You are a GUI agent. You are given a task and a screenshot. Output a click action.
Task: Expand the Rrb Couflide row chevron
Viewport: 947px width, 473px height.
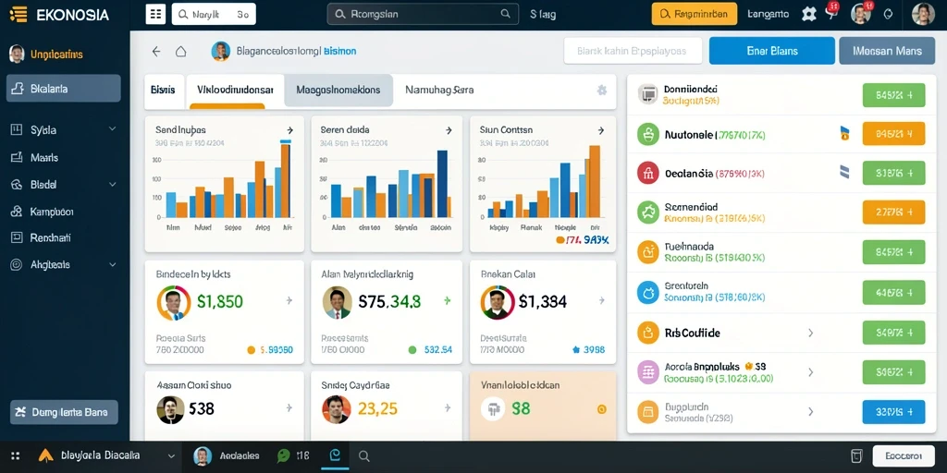[x=810, y=333]
